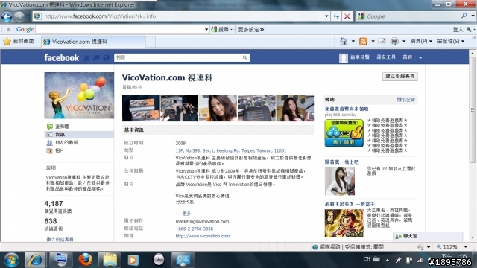Click the +886-2-2758-3838 phone link
The image size is (477, 268).
click(x=194, y=229)
